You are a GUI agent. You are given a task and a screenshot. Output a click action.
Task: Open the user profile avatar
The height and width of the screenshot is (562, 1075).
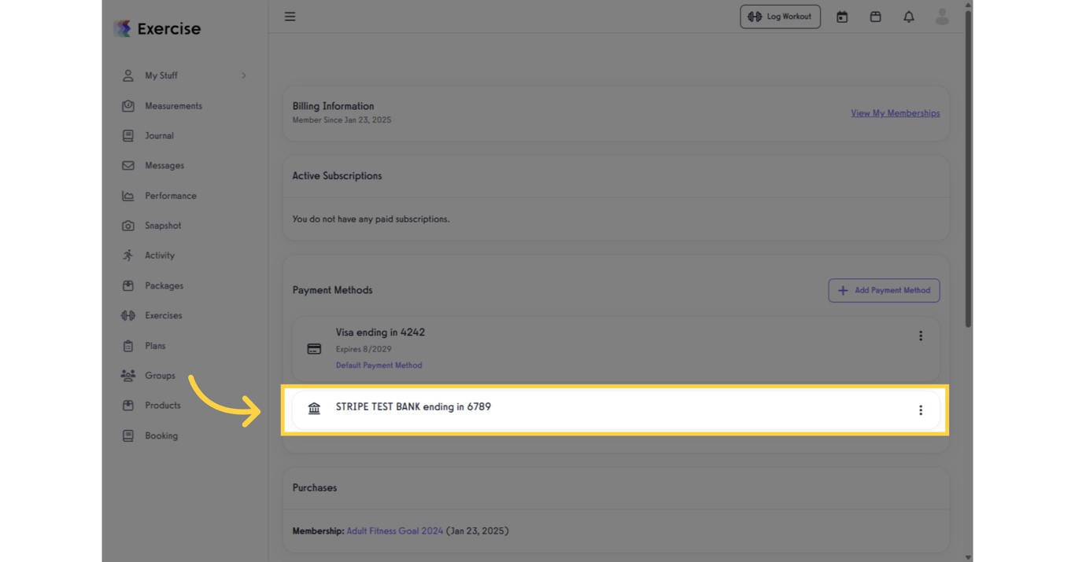coord(942,17)
